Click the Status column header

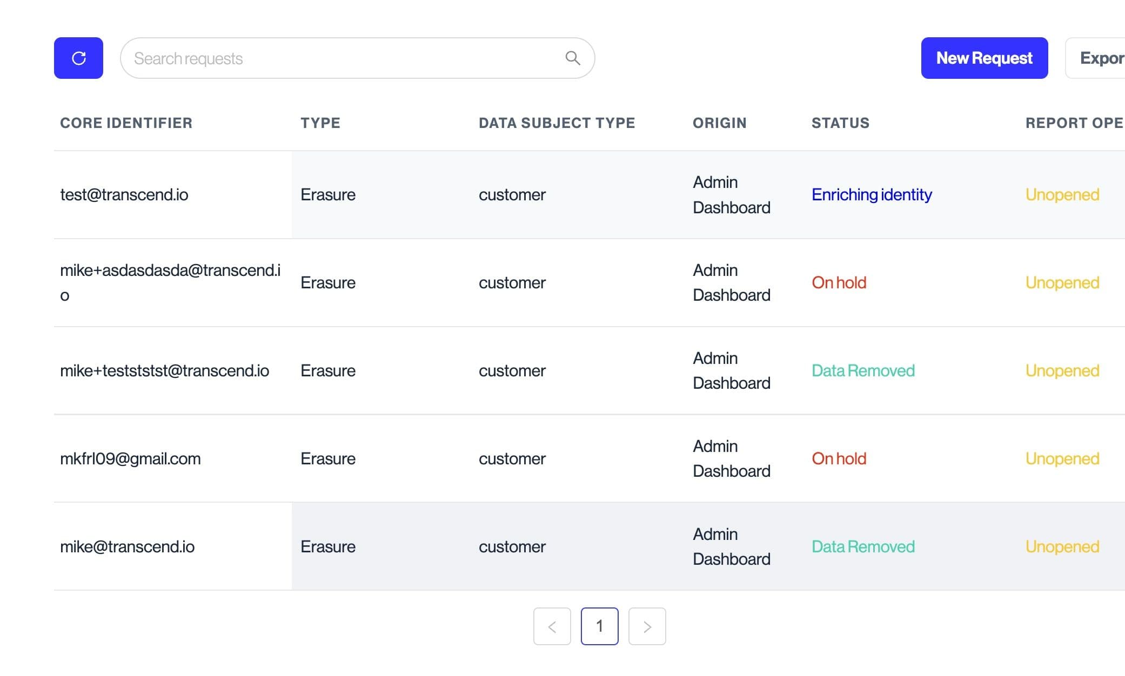tap(840, 123)
